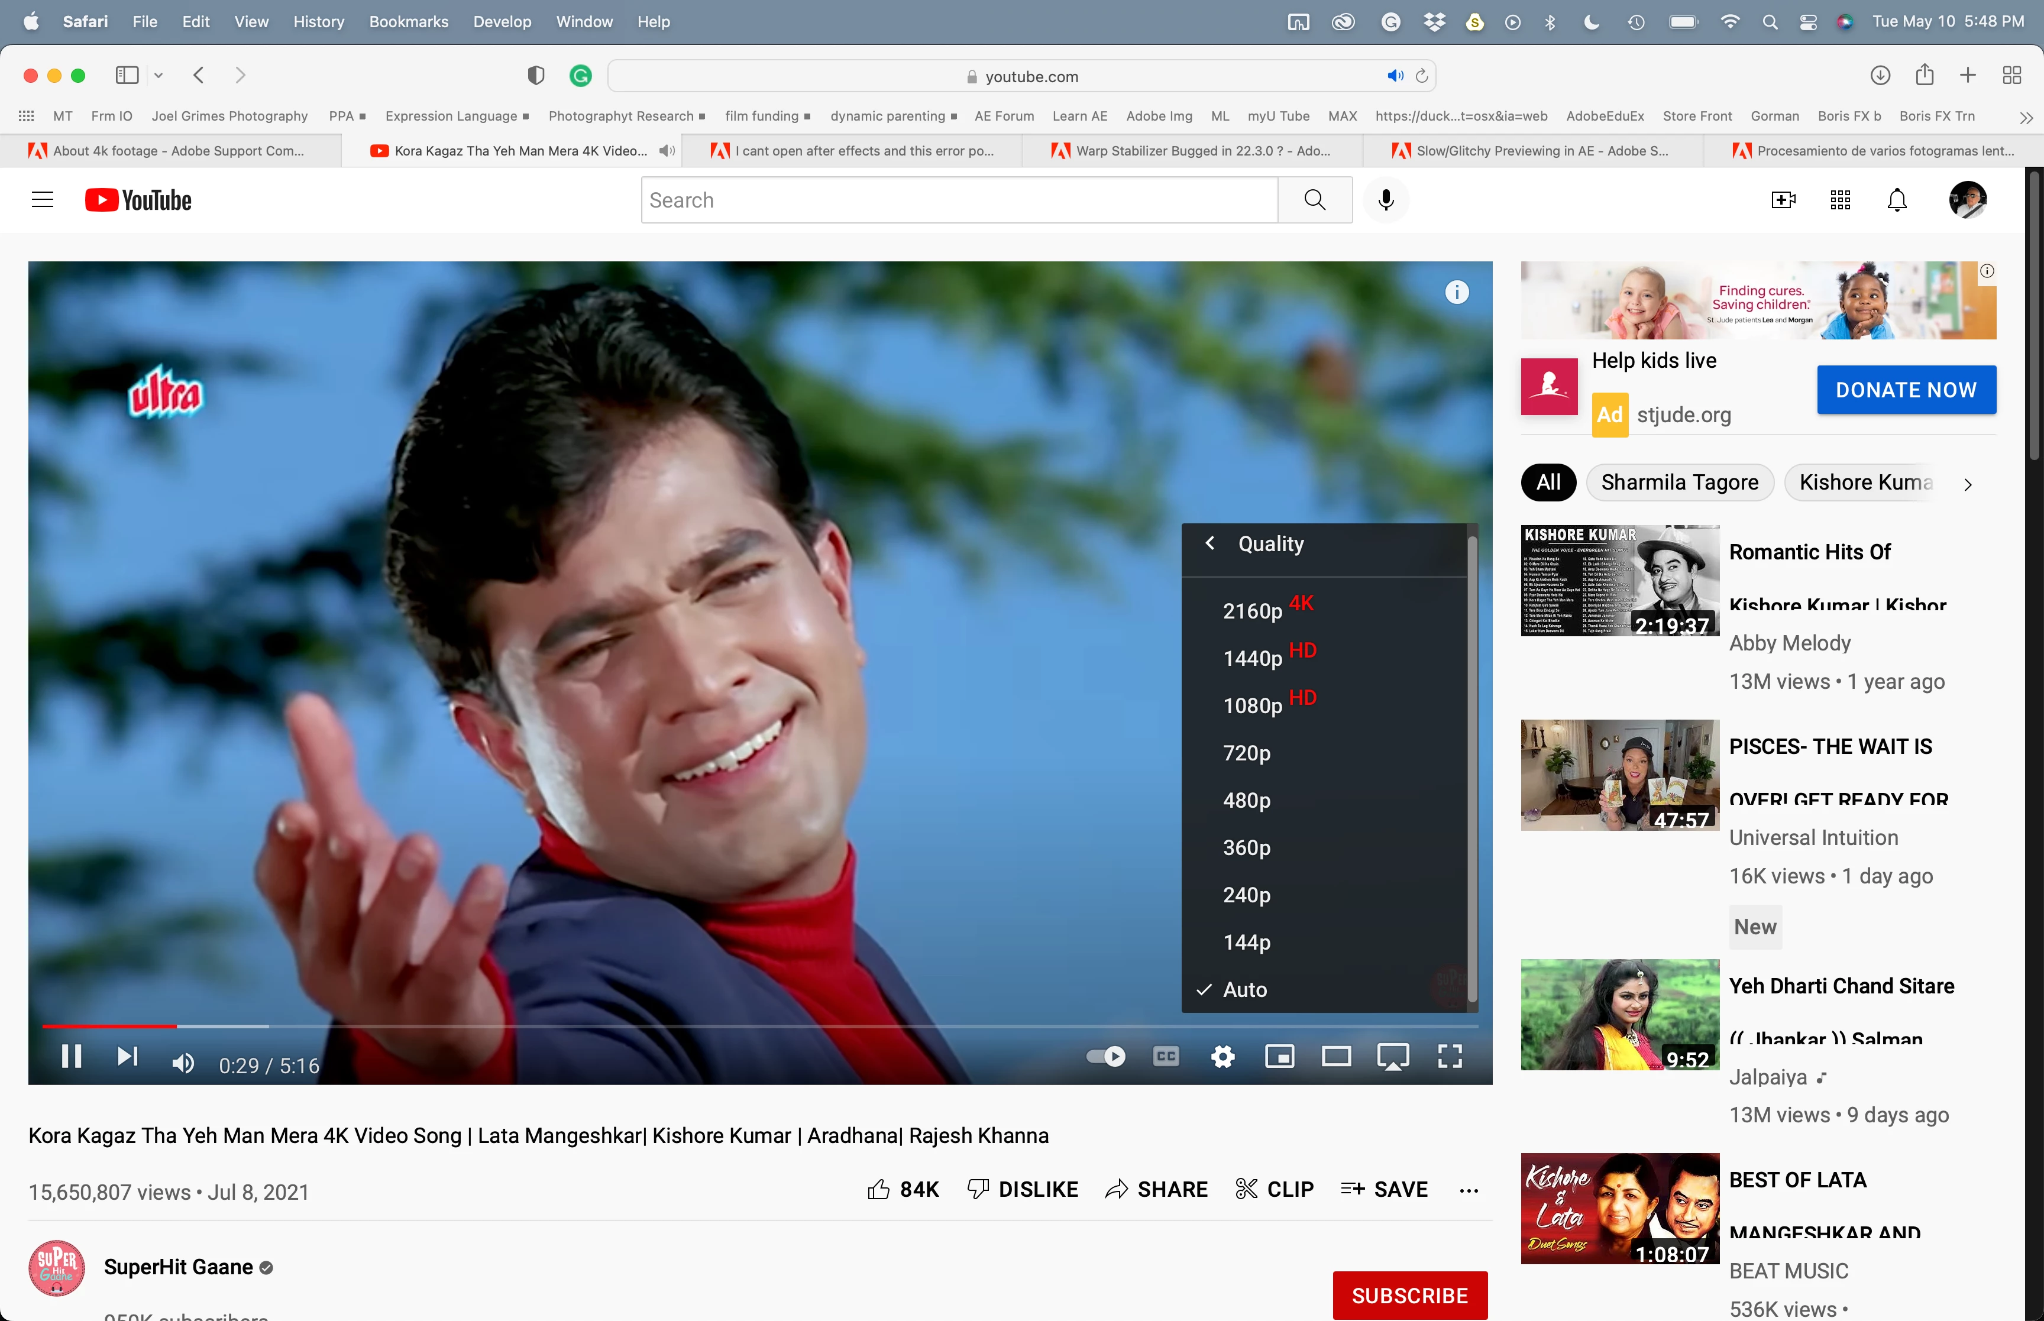The width and height of the screenshot is (2044, 1321).
Task: Open YouTube player settings gear
Action: tap(1222, 1056)
